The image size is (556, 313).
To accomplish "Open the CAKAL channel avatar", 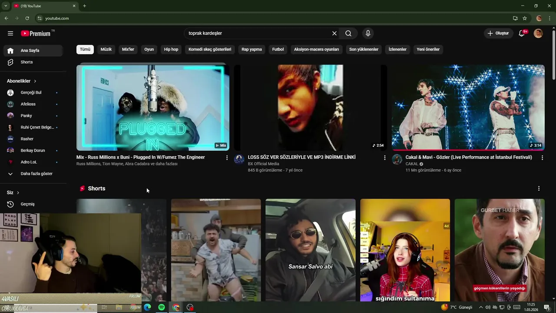I will 397,159.
